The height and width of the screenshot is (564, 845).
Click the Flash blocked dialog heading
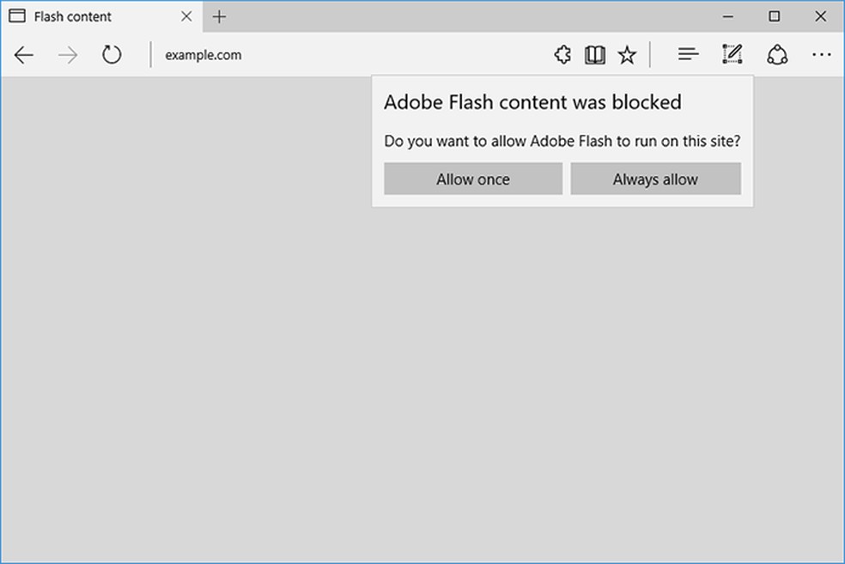[x=532, y=101]
